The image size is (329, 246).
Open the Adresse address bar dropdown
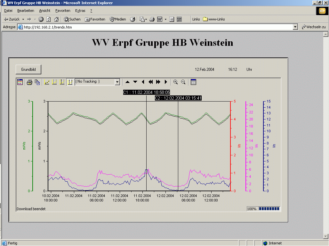[x=295, y=27]
